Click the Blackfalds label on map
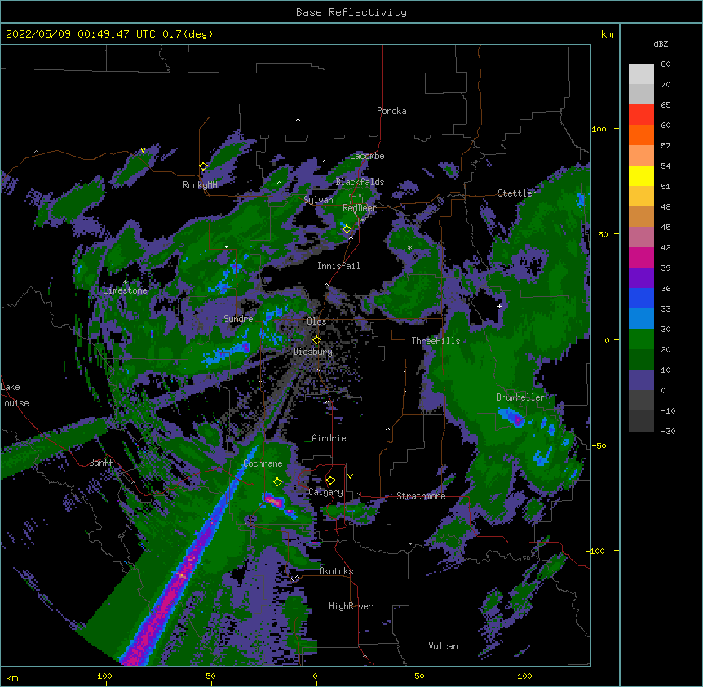703x687 pixels. [x=360, y=182]
